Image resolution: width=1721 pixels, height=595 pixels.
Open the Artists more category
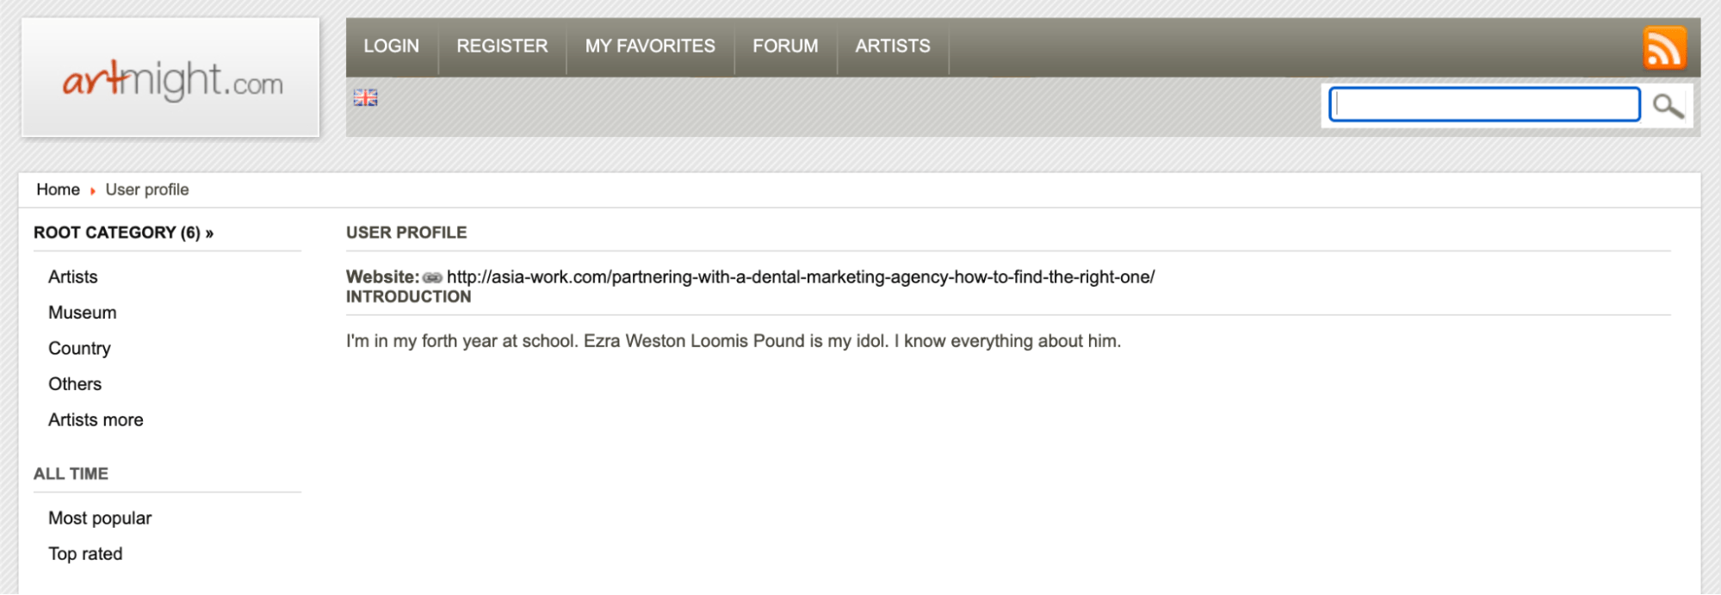(96, 420)
